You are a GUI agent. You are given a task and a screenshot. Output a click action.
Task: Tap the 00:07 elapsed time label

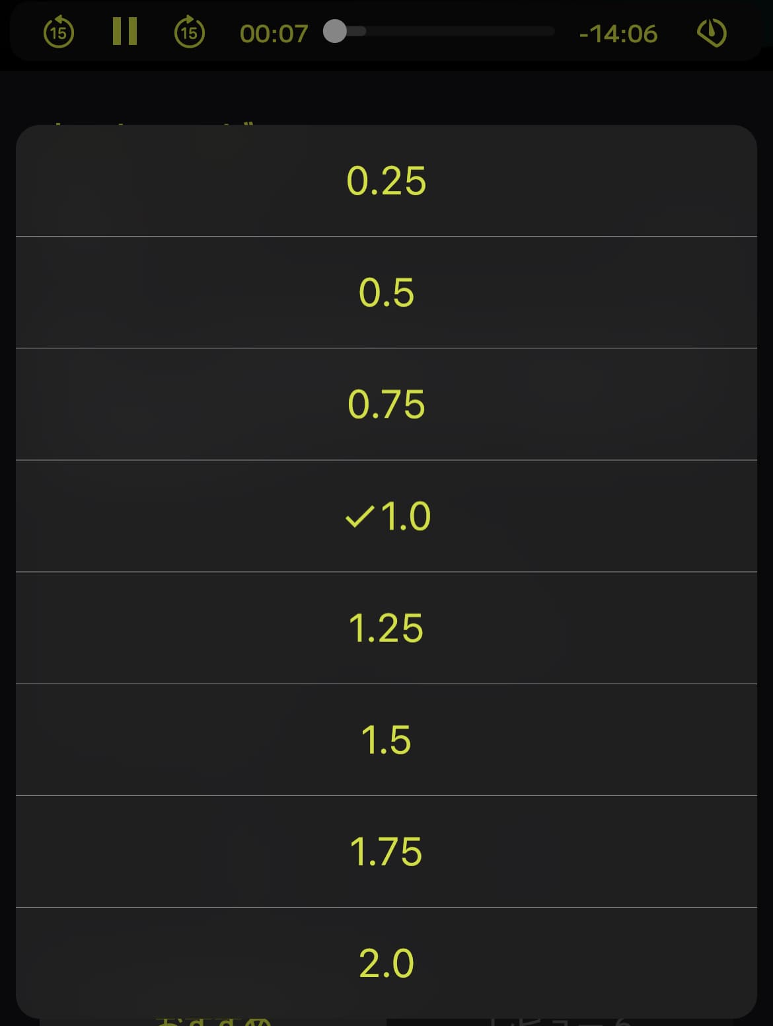(x=274, y=34)
